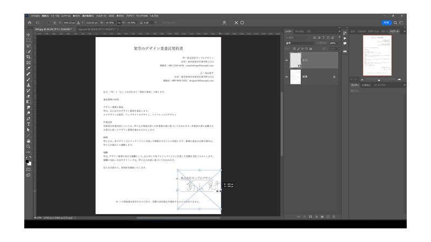Click the X position input field

click(x=69, y=23)
